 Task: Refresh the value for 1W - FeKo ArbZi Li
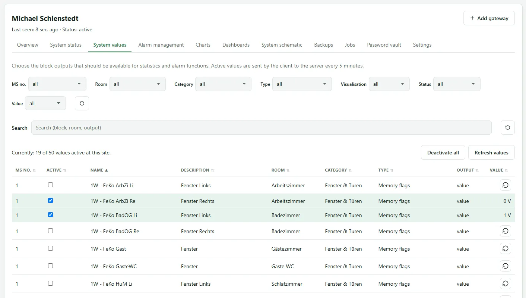[506, 185]
